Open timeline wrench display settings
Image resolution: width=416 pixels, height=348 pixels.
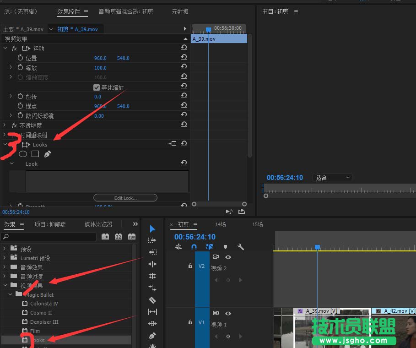(x=241, y=247)
